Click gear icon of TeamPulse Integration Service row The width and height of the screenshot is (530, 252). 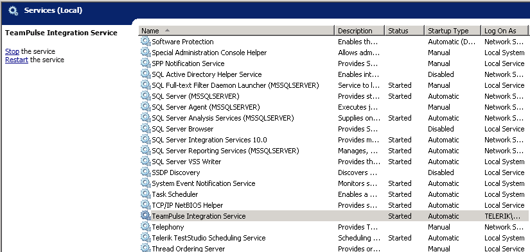point(145,216)
